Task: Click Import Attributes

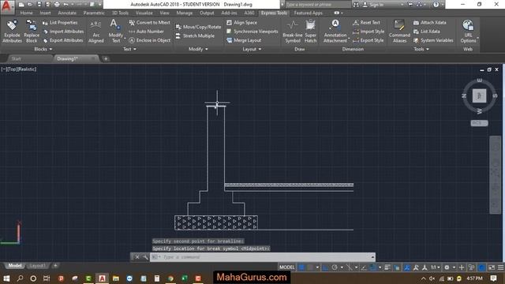Action: (x=63, y=32)
